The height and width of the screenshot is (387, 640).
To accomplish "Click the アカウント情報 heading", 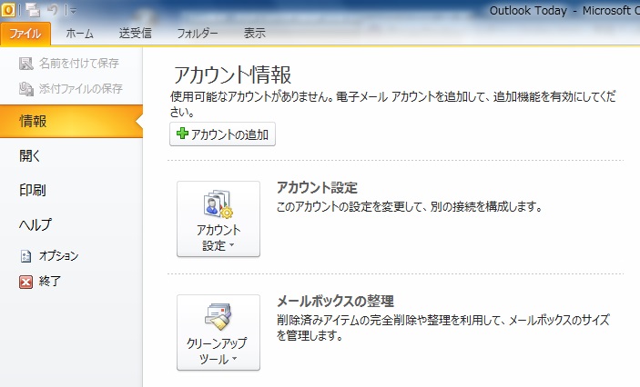I will pyautogui.click(x=233, y=75).
